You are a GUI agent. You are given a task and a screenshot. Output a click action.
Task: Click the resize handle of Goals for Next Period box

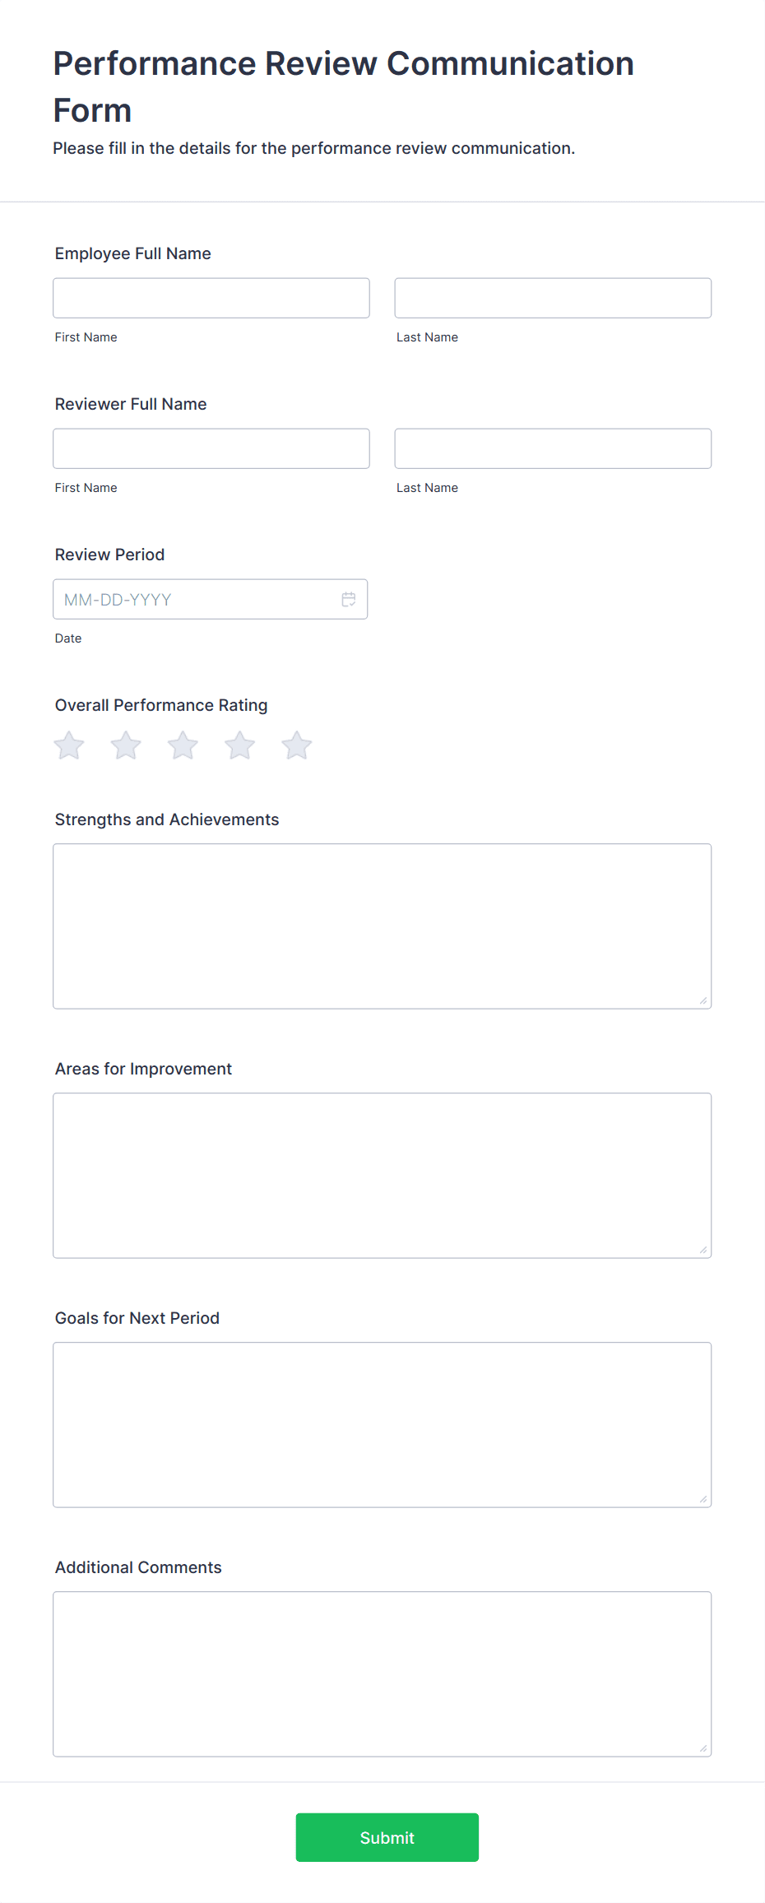(x=703, y=1499)
